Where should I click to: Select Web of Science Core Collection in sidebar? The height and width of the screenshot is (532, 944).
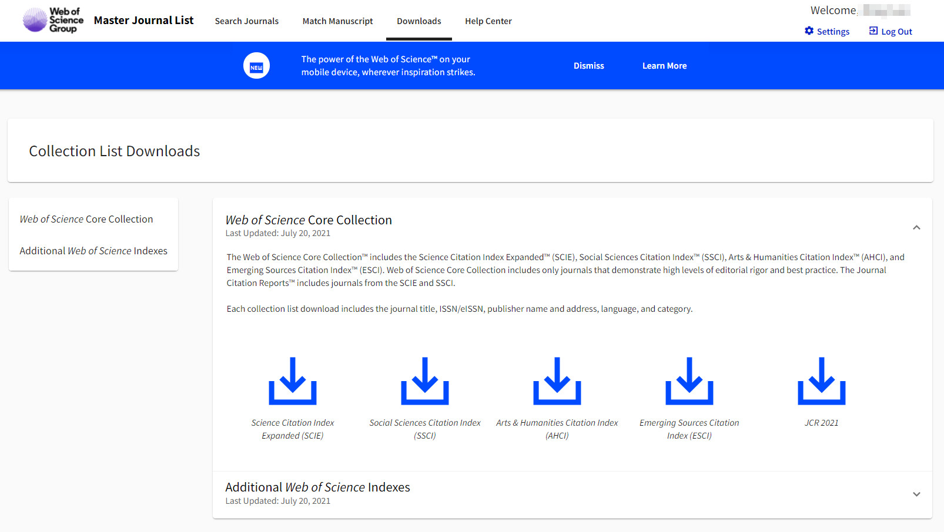pyautogui.click(x=86, y=219)
